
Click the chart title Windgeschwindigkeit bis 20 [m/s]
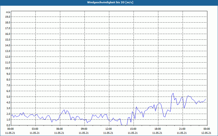point(110,2)
